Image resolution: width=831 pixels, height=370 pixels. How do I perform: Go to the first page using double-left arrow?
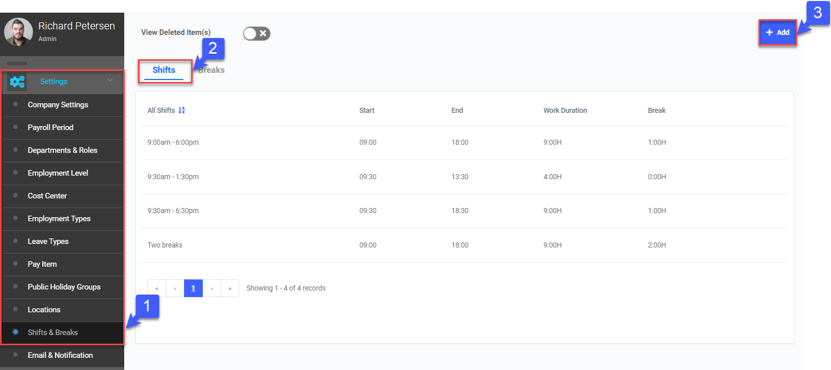(157, 289)
